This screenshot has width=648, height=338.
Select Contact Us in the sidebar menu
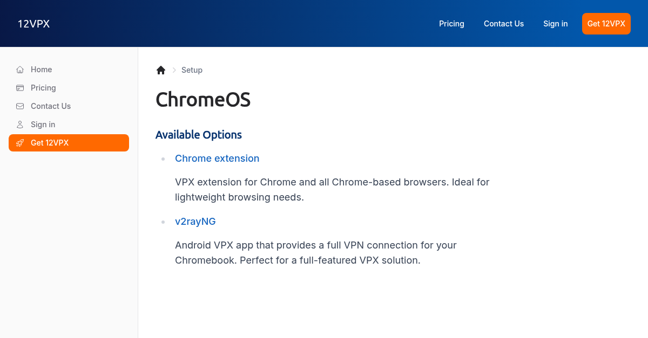[x=50, y=106]
